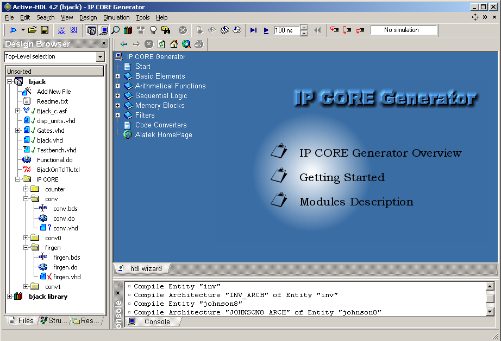Image resolution: width=501 pixels, height=341 pixels.
Task: Increase simulation step time with up arrow
Action: [x=304, y=28]
